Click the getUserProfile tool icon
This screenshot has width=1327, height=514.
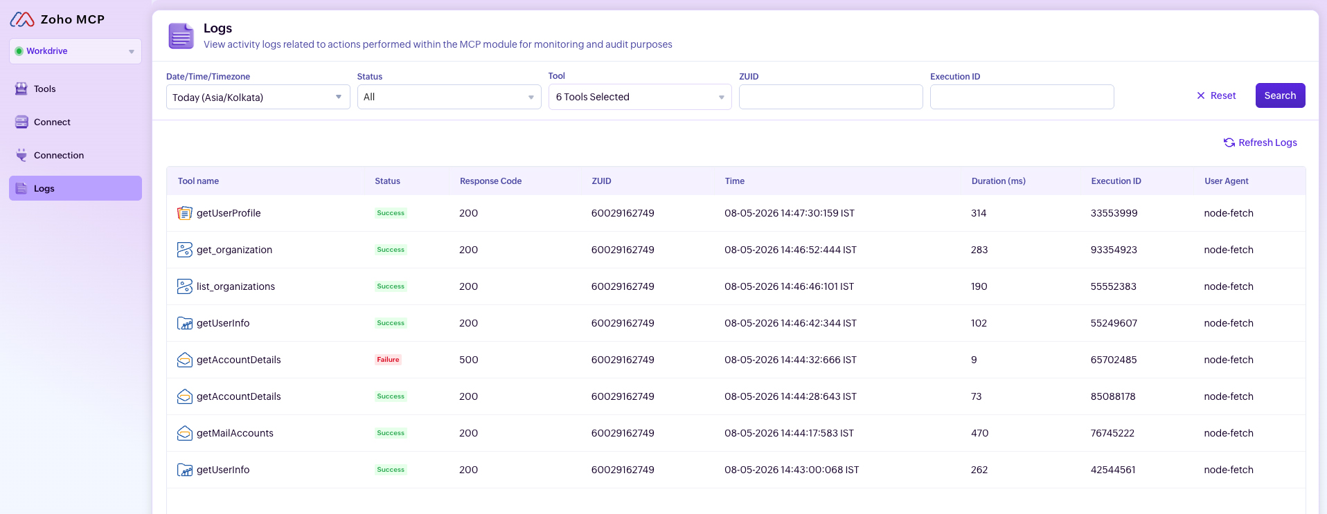coord(185,213)
